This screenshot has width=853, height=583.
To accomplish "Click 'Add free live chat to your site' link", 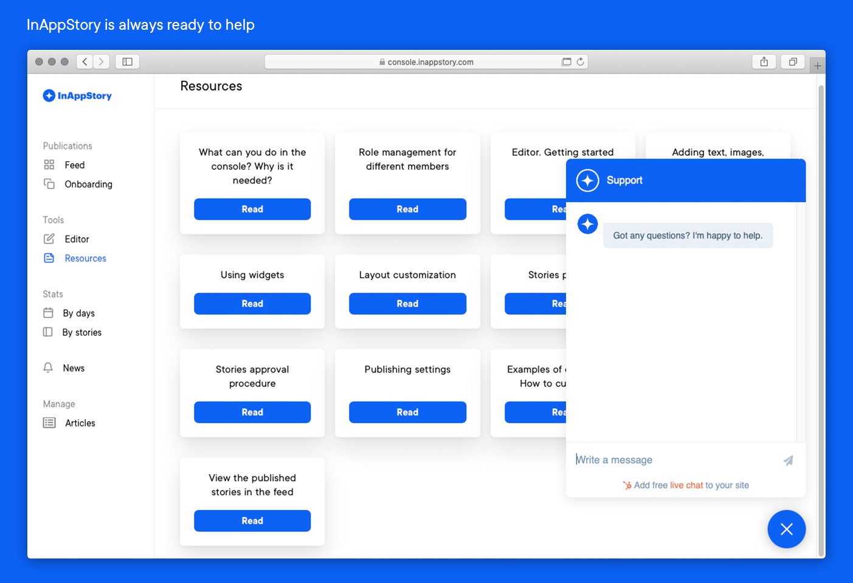I will pyautogui.click(x=686, y=485).
